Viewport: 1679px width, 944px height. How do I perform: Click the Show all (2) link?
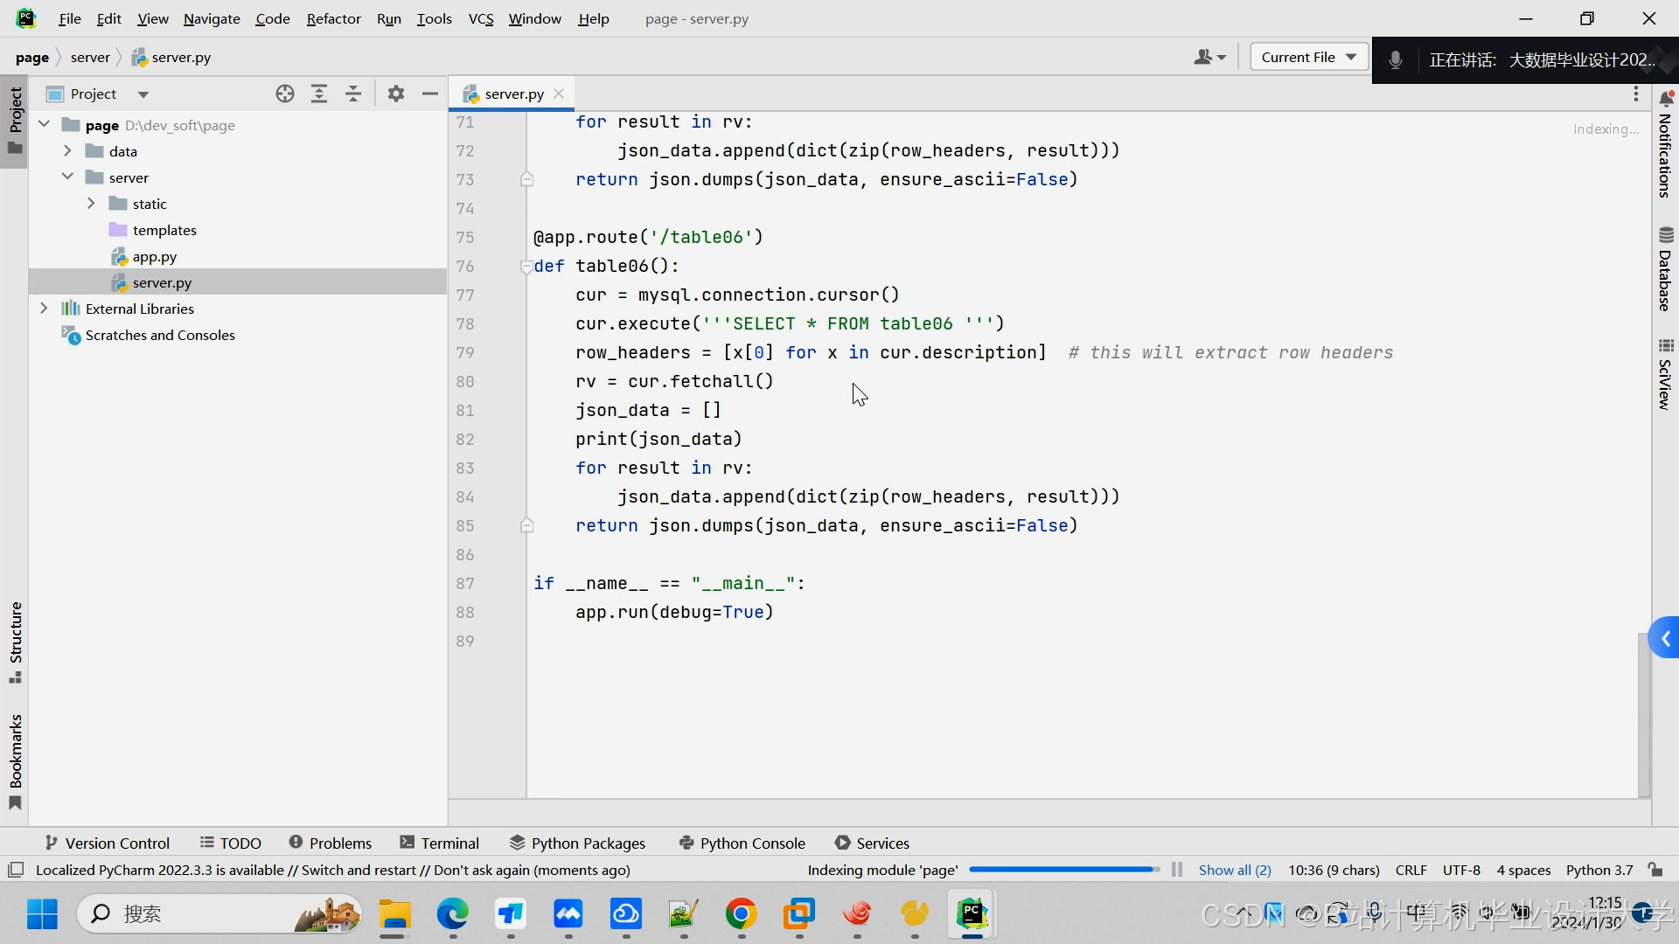(x=1234, y=870)
